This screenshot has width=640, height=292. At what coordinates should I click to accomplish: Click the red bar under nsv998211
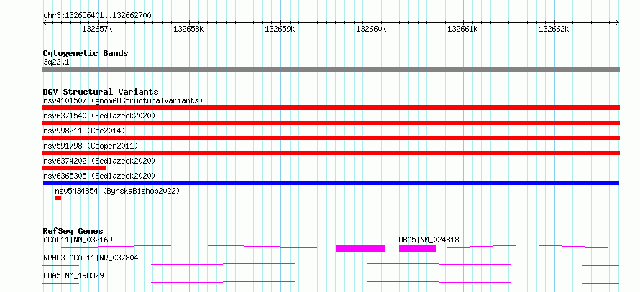[x=331, y=138]
